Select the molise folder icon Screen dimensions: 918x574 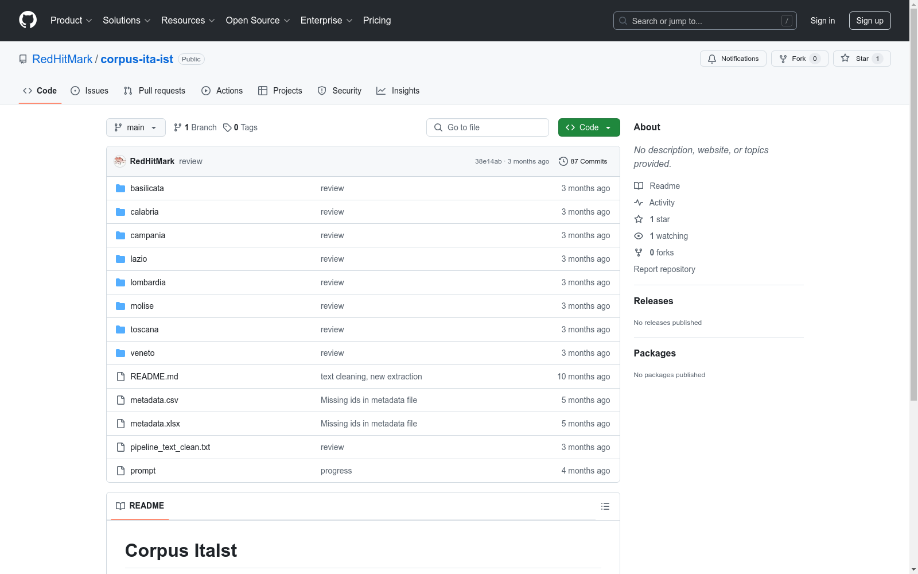click(x=120, y=306)
